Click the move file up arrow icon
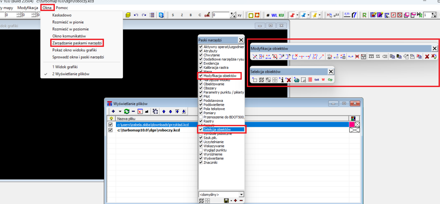Image resolution: width=440 pixels, height=204 pixels. (x=164, y=111)
